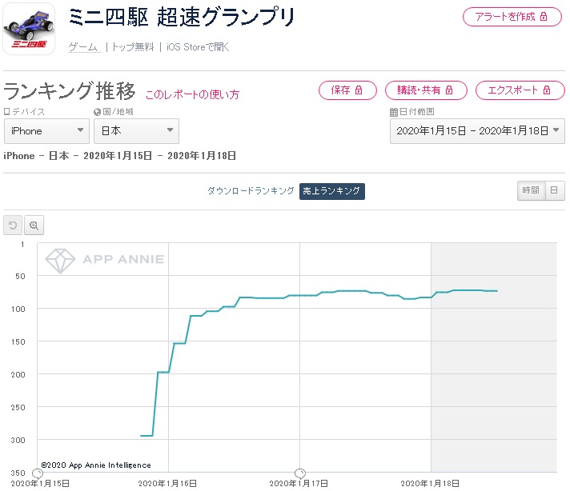Switch chart granularity to 時間

[x=531, y=190]
